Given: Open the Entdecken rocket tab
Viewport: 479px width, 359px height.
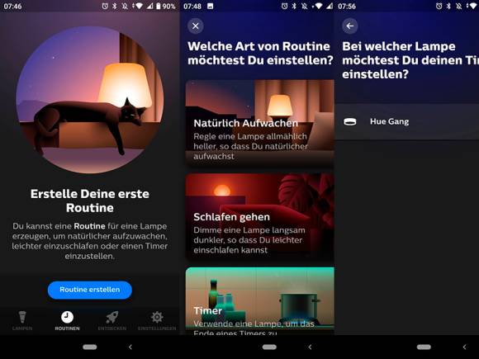Looking at the screenshot, I should click(111, 321).
